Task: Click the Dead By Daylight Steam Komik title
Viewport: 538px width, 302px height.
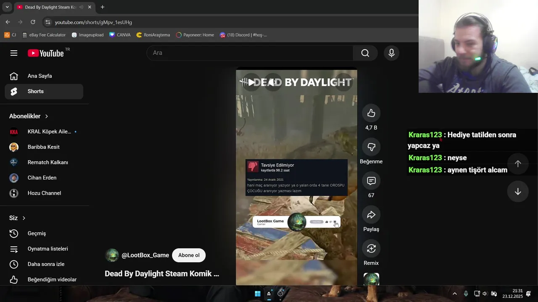Action: coord(162,273)
